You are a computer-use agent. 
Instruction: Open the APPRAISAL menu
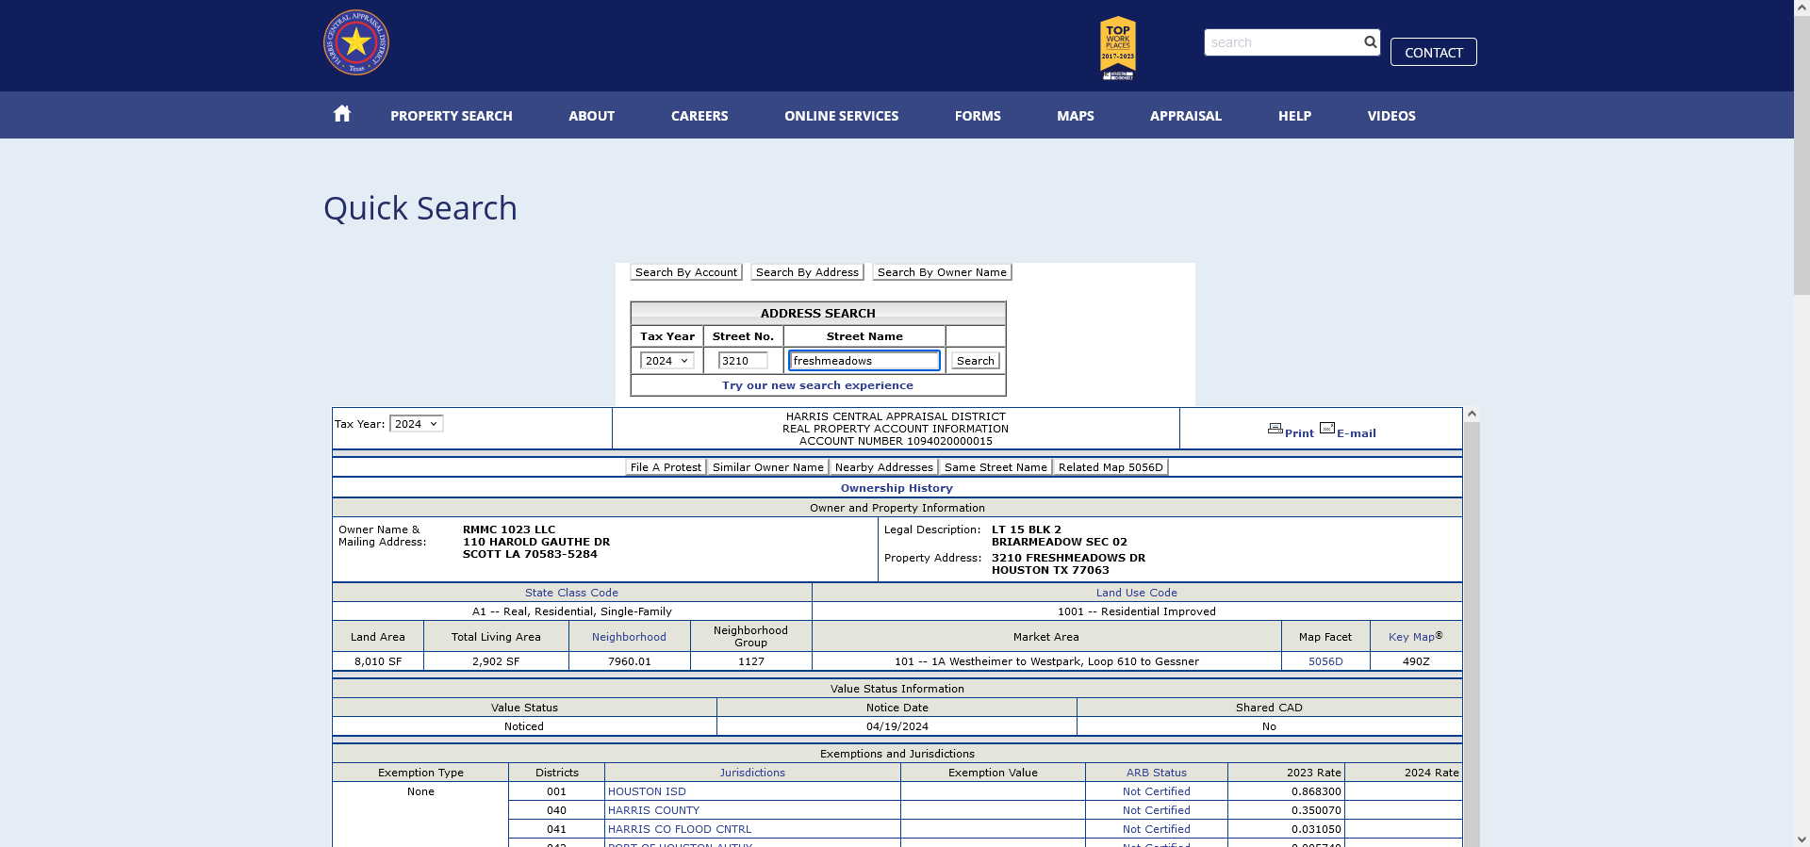pos(1186,116)
